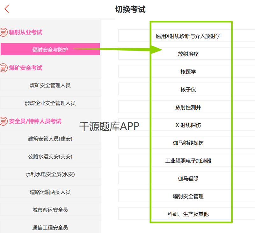
Task: Click the icon beside 煤矿安全考试 heading
Action: pyautogui.click(x=4, y=68)
